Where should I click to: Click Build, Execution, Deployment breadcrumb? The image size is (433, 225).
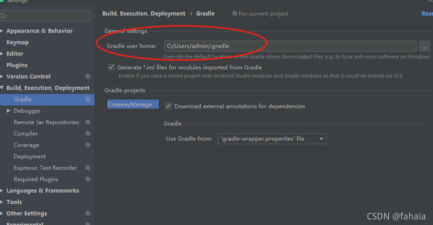(x=144, y=14)
